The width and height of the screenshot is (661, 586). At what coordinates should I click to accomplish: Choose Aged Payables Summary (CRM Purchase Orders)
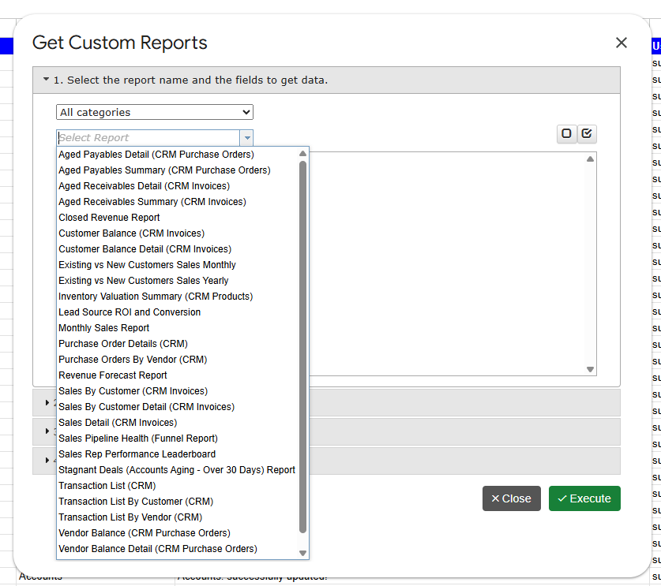click(x=164, y=170)
